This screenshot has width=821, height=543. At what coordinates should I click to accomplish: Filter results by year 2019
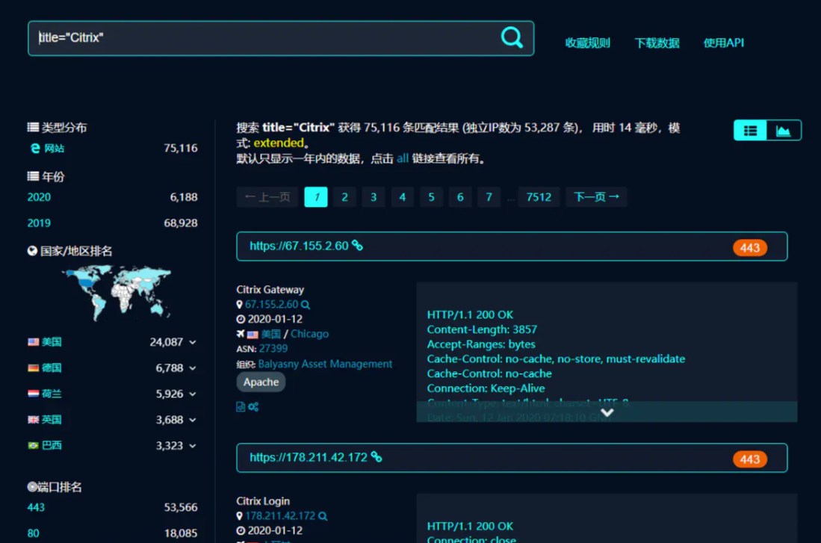(39, 223)
